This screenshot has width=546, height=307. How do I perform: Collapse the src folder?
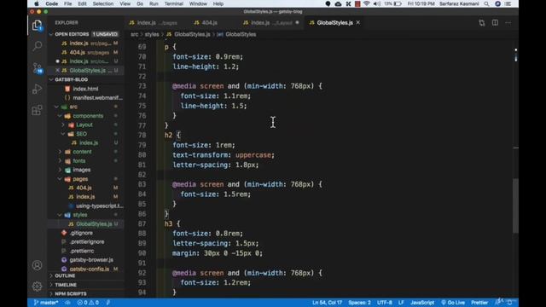pos(57,107)
